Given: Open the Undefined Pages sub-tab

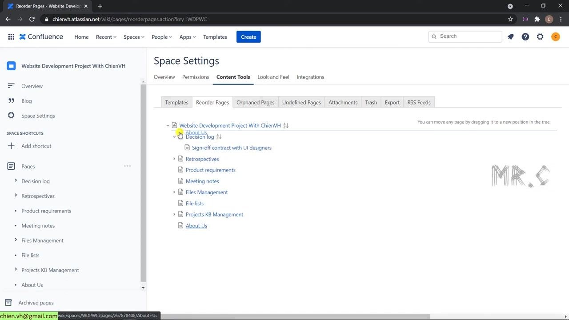Looking at the screenshot, I should coord(301,102).
